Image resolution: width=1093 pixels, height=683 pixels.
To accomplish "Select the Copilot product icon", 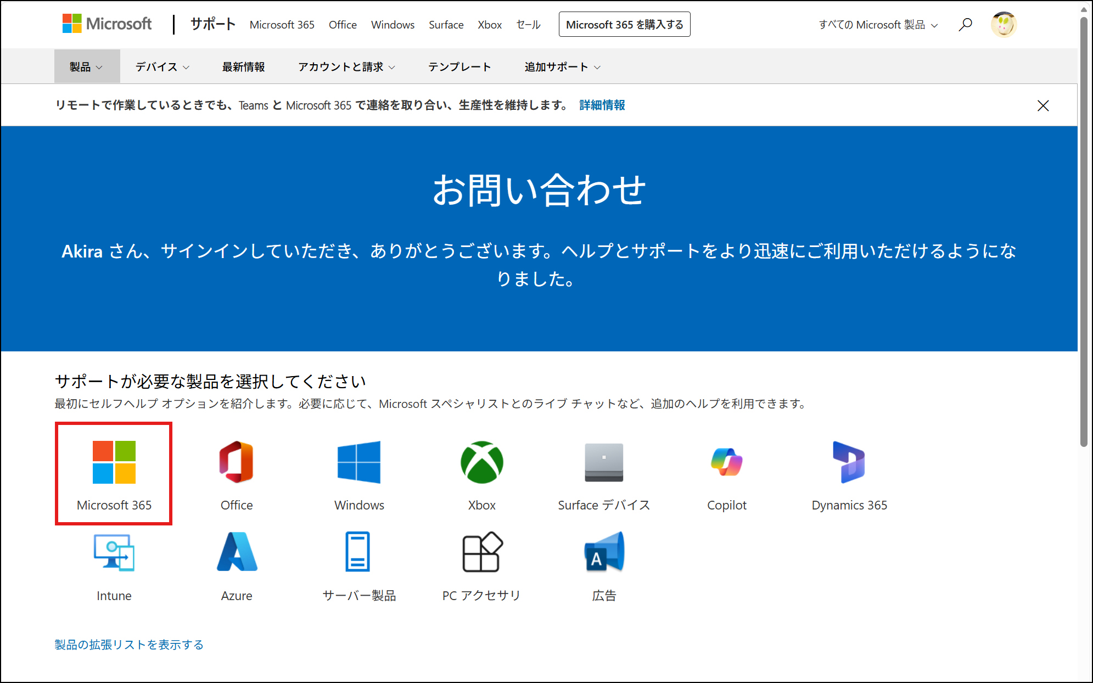I will (x=726, y=462).
